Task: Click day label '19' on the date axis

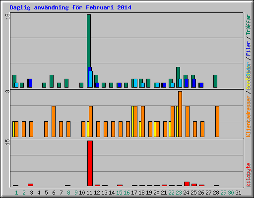Action: point(149,193)
